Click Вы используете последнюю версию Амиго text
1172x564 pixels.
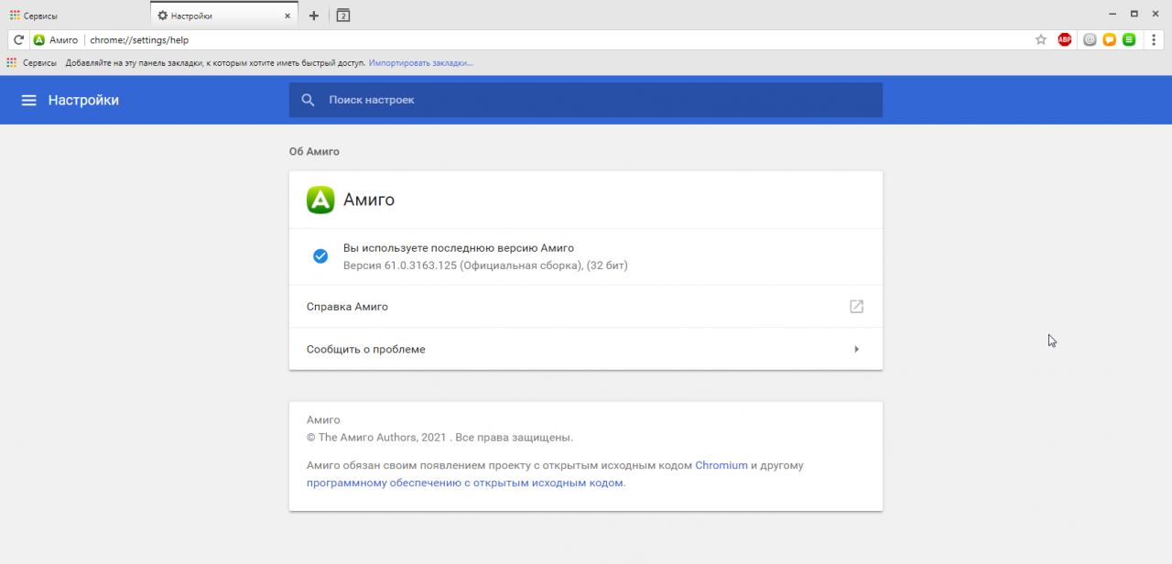click(459, 248)
